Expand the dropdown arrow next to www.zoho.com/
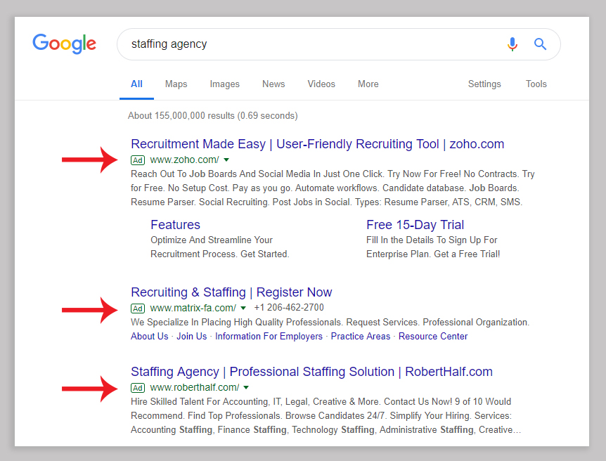Image resolution: width=606 pixels, height=461 pixels. click(226, 160)
